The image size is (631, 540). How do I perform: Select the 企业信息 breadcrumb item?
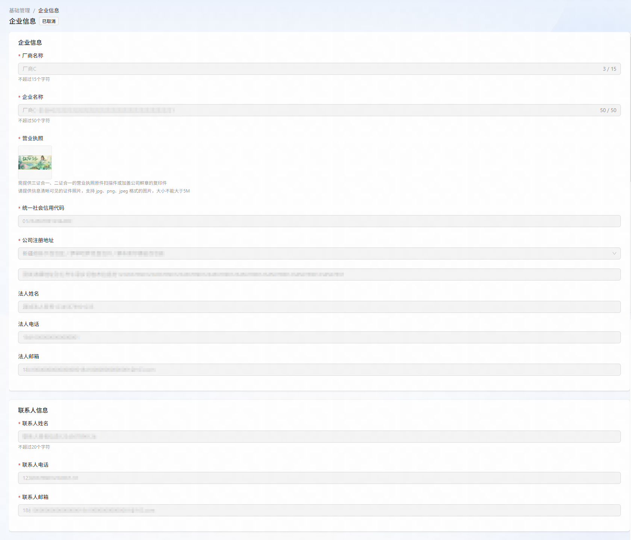click(48, 11)
